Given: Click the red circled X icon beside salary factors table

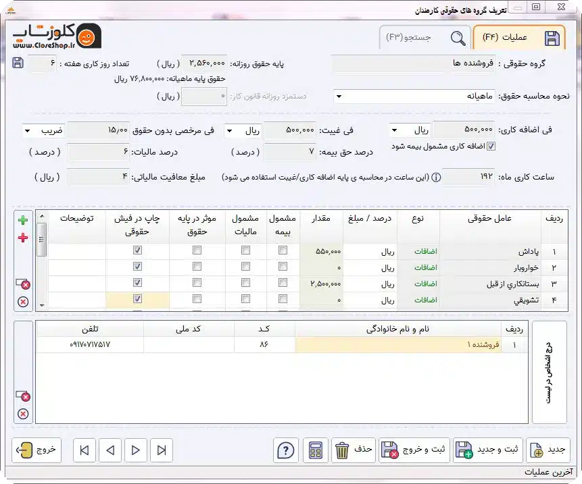Looking at the screenshot, I should (x=23, y=302).
